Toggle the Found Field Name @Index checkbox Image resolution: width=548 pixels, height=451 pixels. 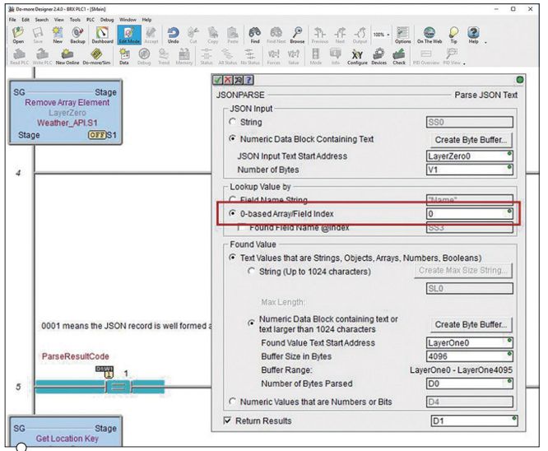coord(239,228)
